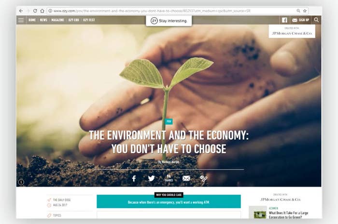Open the Facebook icon in the top navbar
Image resolution: width=338 pixels, height=224 pixels.
[x=284, y=20]
